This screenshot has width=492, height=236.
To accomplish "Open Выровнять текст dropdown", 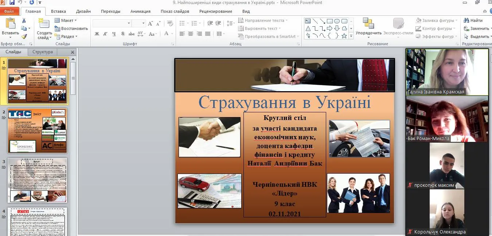I will 260,28.
